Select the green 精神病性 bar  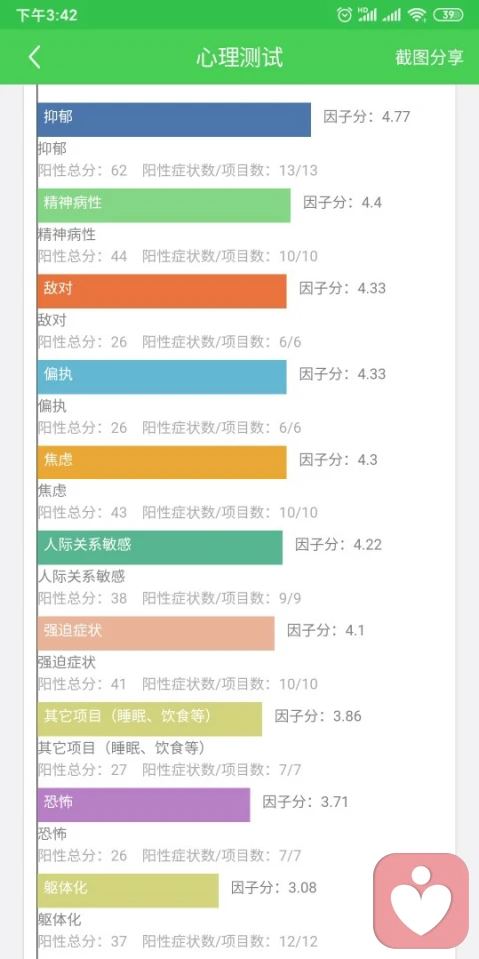click(164, 205)
